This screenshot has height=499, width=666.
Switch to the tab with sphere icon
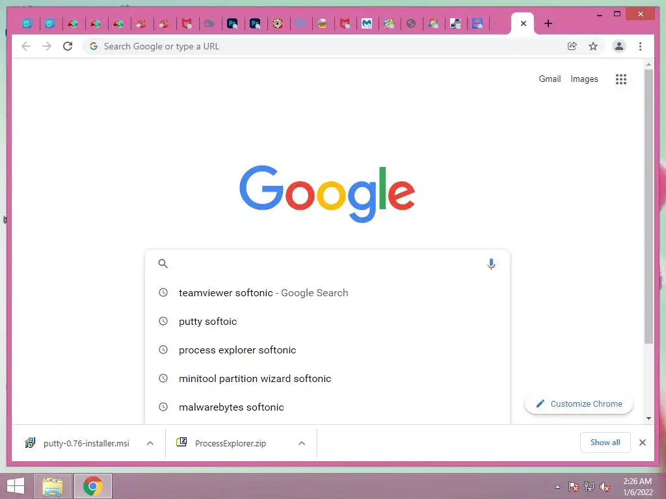click(323, 24)
